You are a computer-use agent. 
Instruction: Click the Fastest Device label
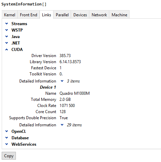click(x=44, y=68)
